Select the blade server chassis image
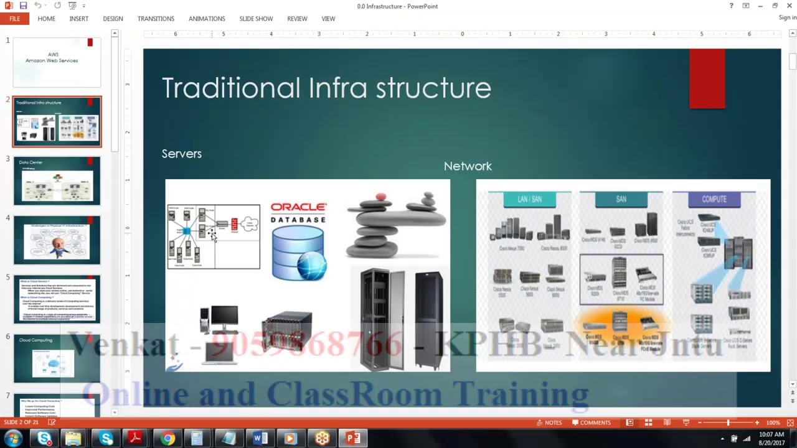The height and width of the screenshot is (448, 797). click(x=286, y=332)
